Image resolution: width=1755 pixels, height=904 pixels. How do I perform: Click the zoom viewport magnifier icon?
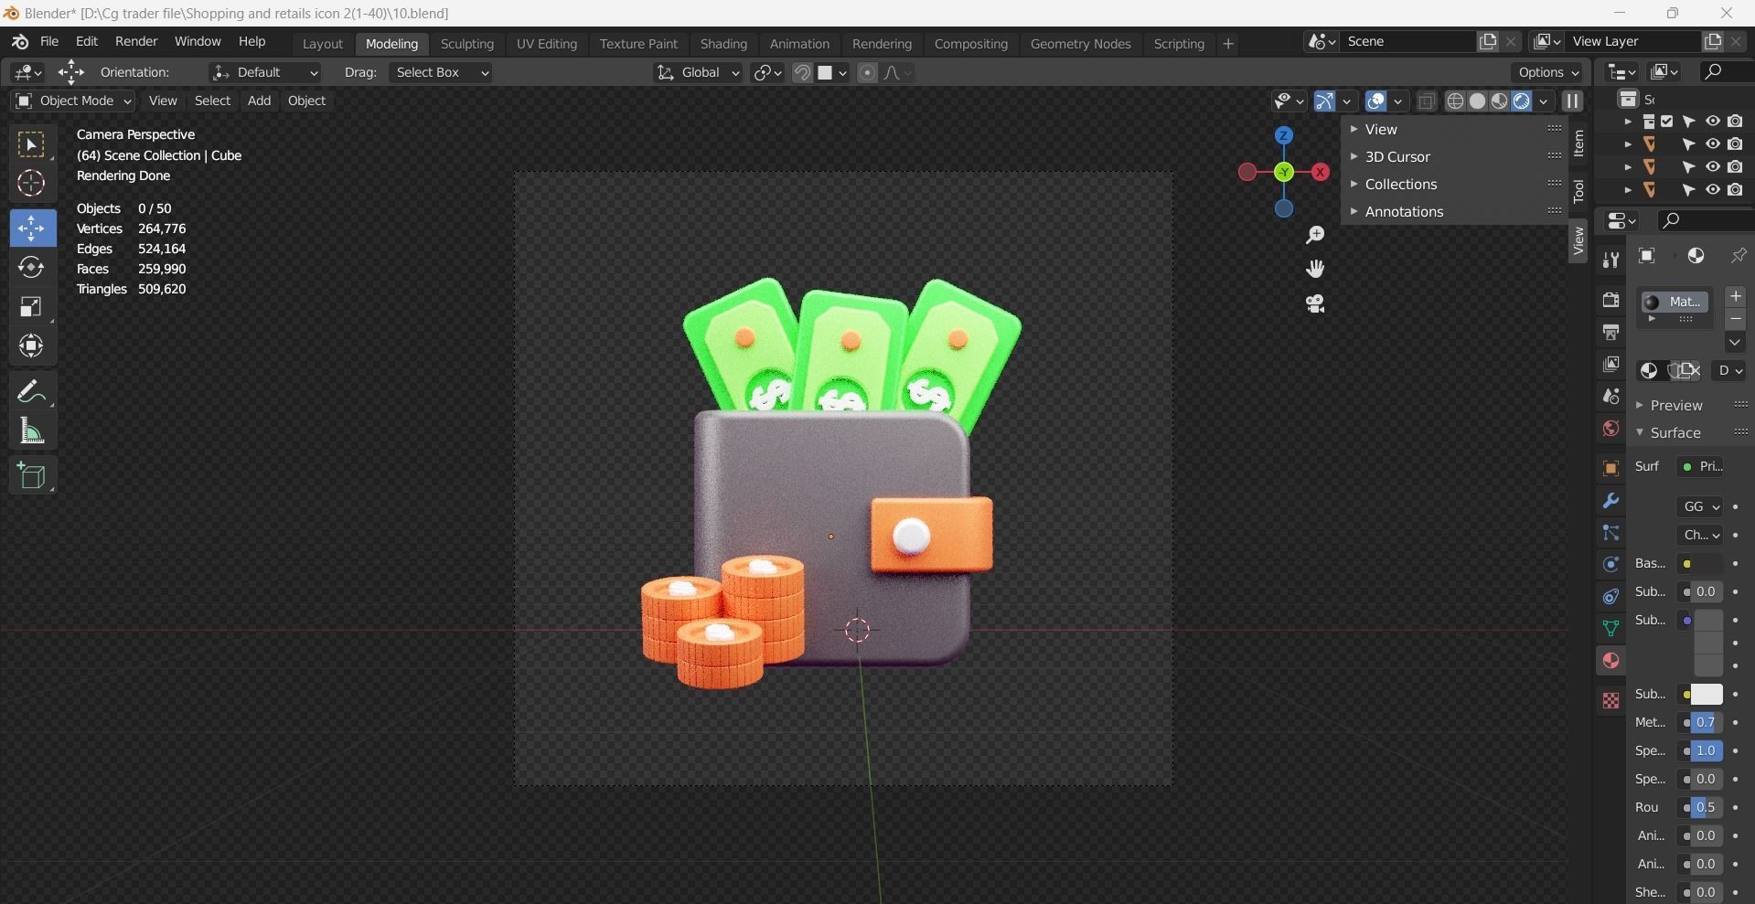(x=1315, y=235)
